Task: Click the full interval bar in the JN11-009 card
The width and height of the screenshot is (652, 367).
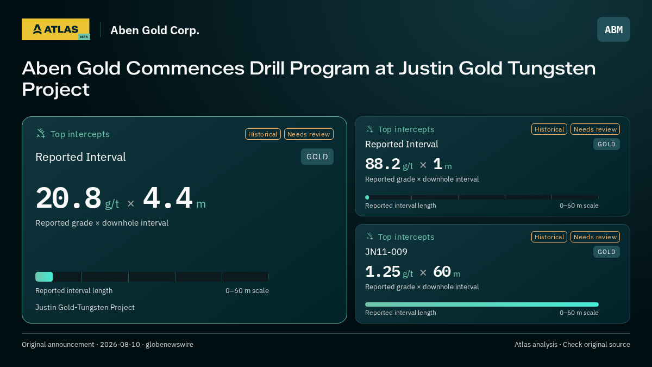Action: [x=482, y=304]
